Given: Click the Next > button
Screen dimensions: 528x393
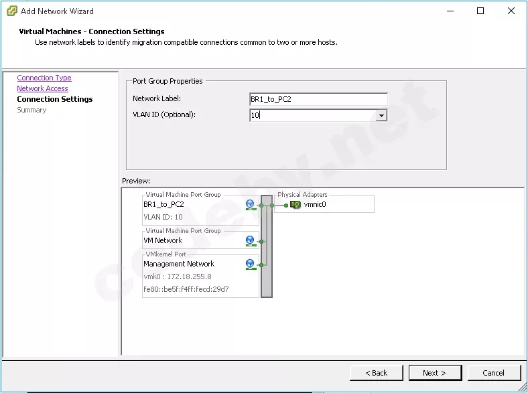Looking at the screenshot, I should click(435, 373).
